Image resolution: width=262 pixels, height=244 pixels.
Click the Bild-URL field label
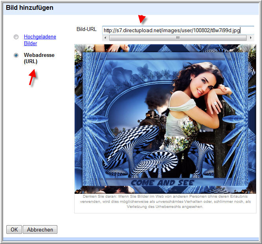pyautogui.click(x=86, y=29)
